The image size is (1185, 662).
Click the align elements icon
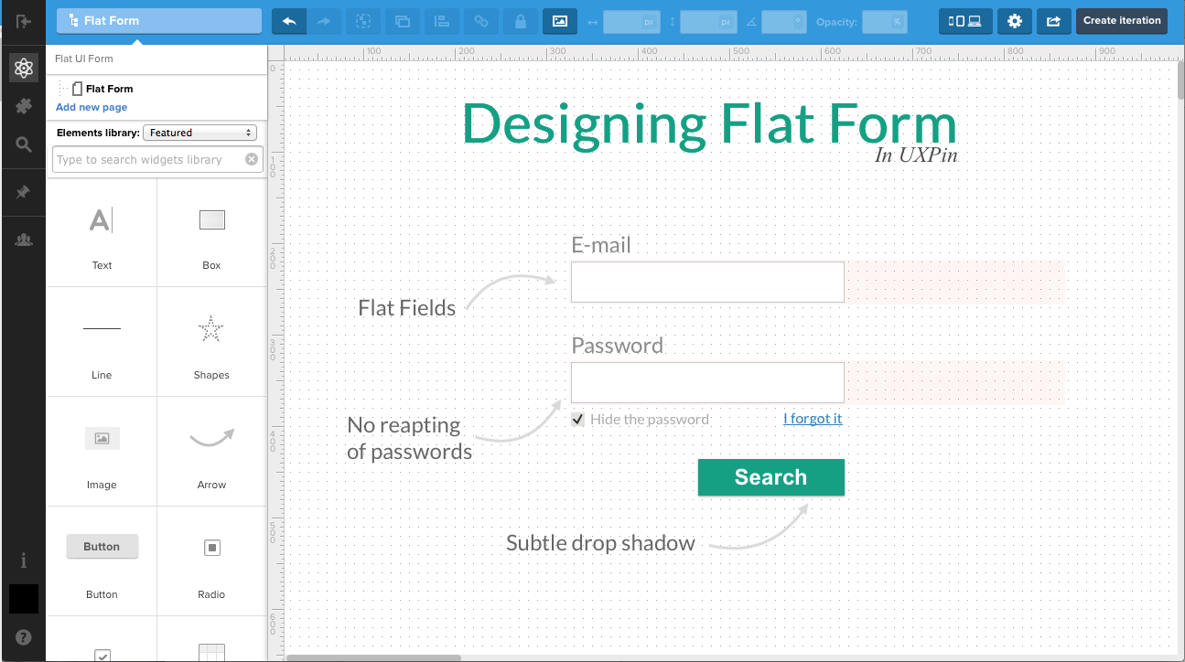(x=442, y=21)
